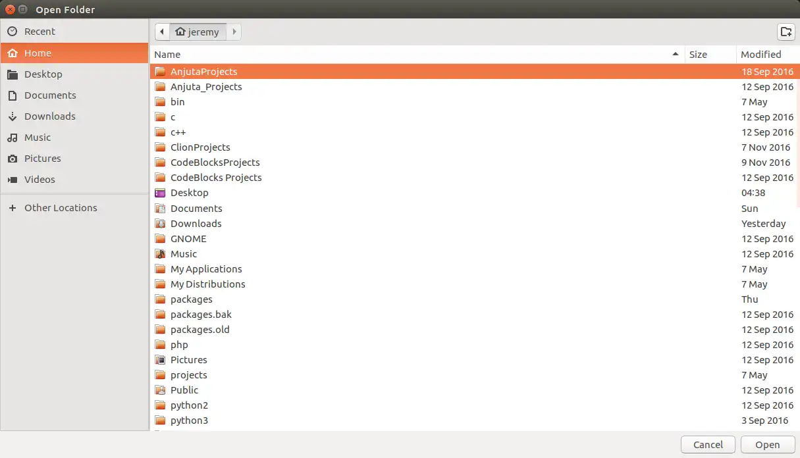The width and height of the screenshot is (800, 458).
Task: Click the back arrow in path bar
Action: (x=162, y=32)
